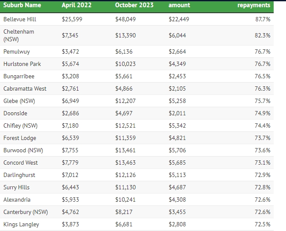
Task: Sort by October 2023 column header
Action: click(134, 5)
